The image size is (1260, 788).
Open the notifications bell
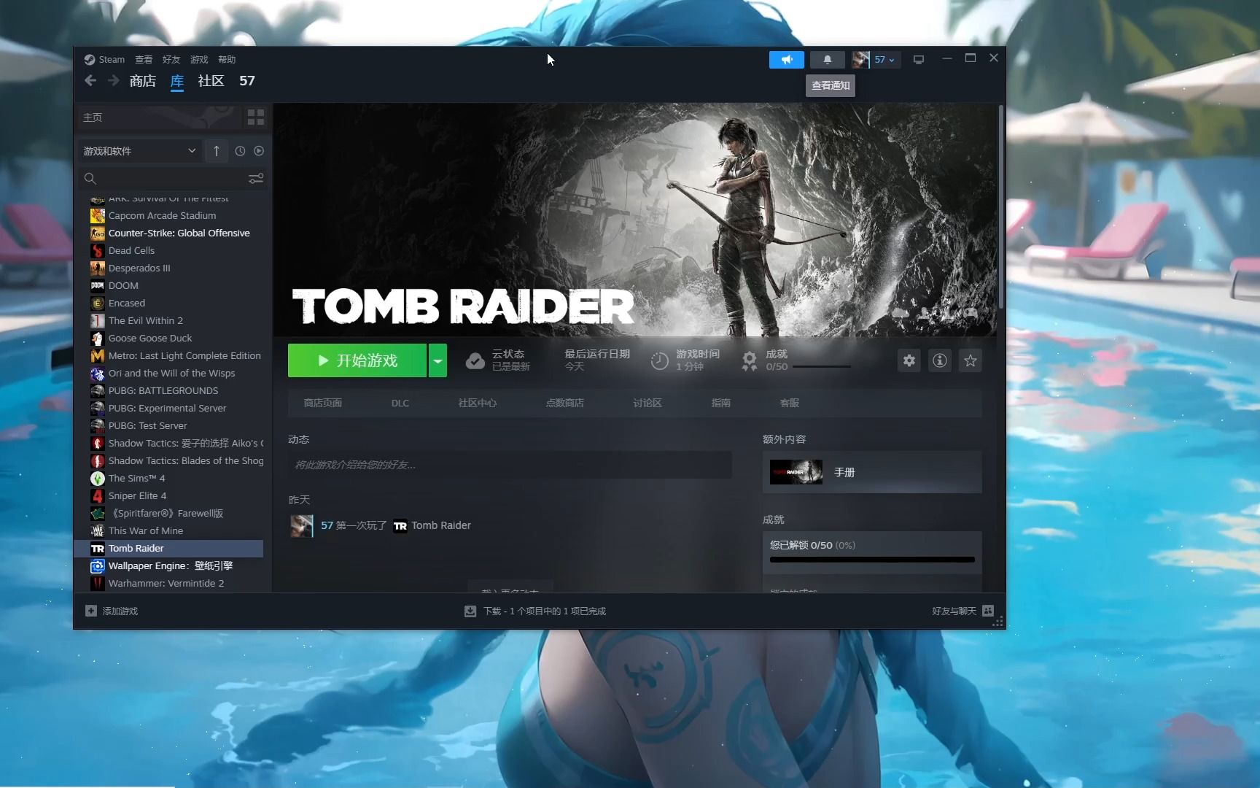point(827,60)
